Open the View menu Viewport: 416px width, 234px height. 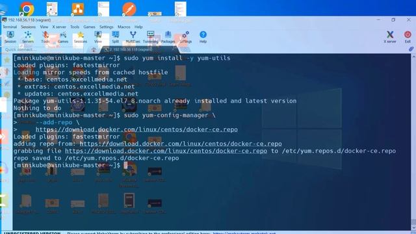(x=44, y=27)
